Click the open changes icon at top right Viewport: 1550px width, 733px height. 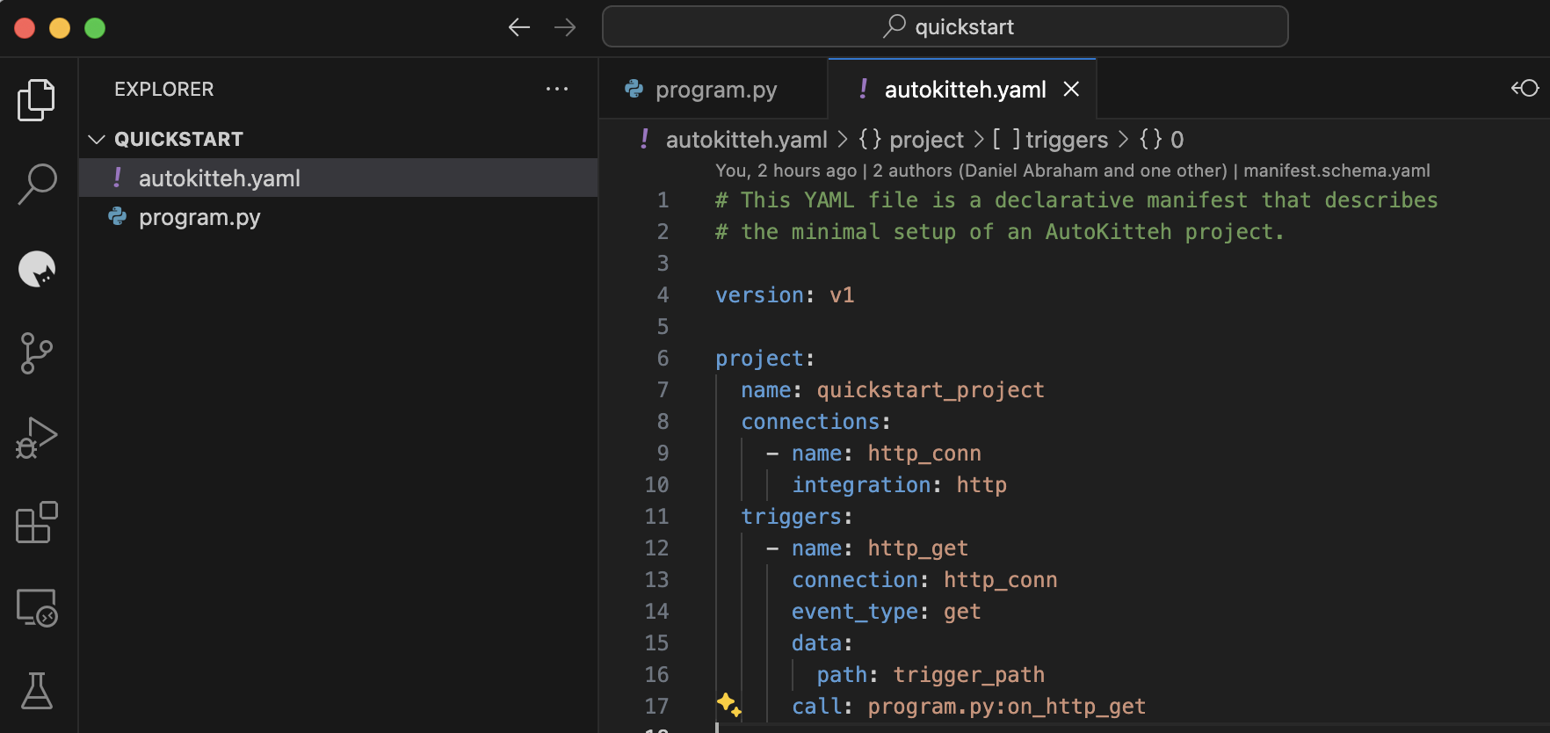click(x=1525, y=88)
